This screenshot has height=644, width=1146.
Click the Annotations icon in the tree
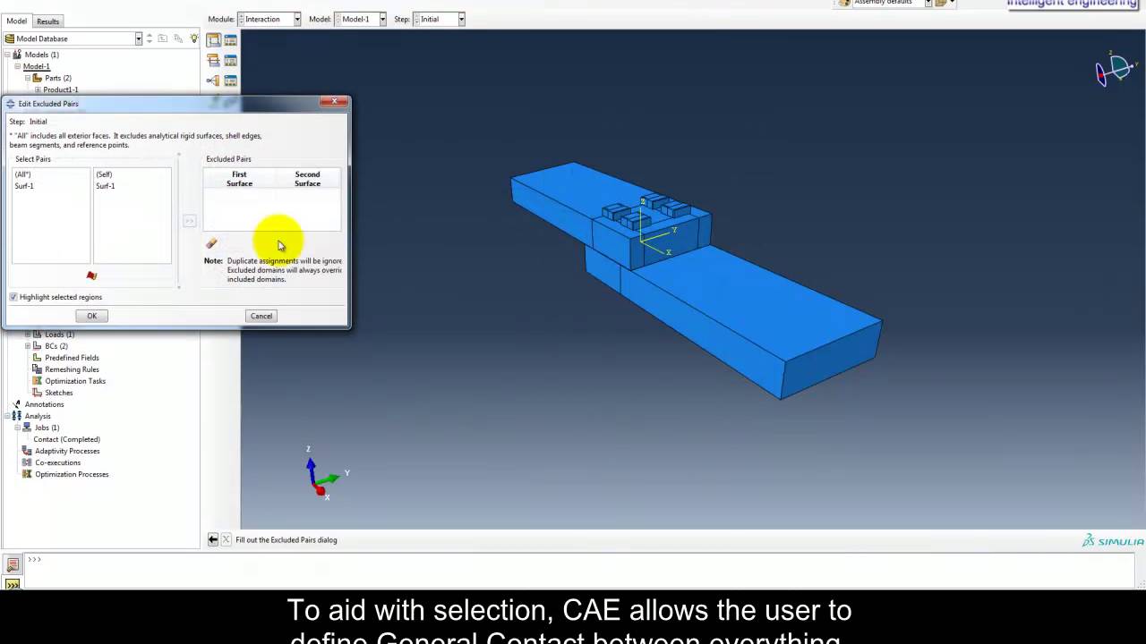[x=16, y=404]
